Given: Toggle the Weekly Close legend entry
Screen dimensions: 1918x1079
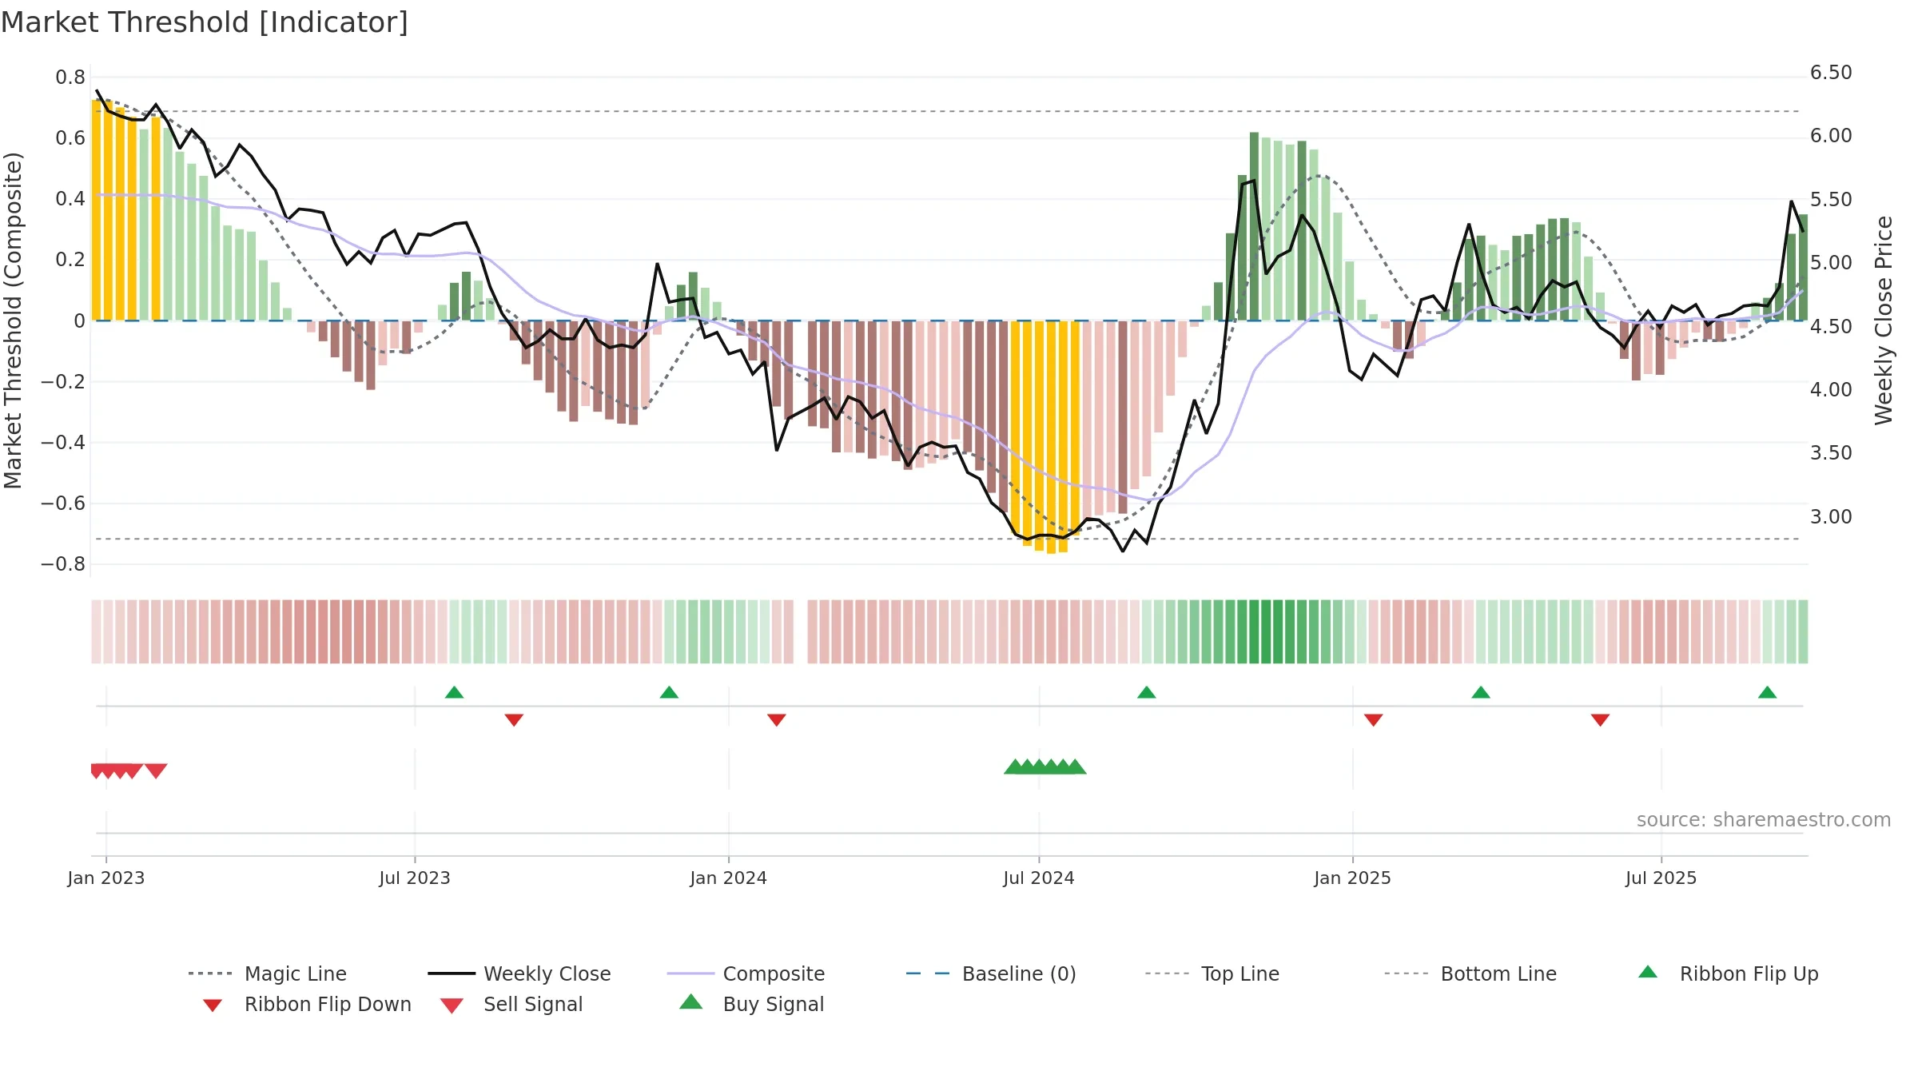Looking at the screenshot, I should coord(519,973).
